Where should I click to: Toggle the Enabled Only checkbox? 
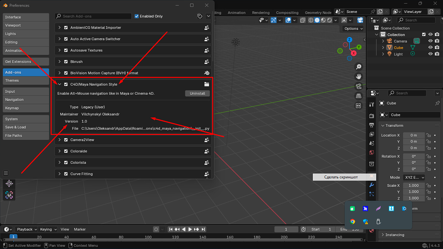point(136,16)
